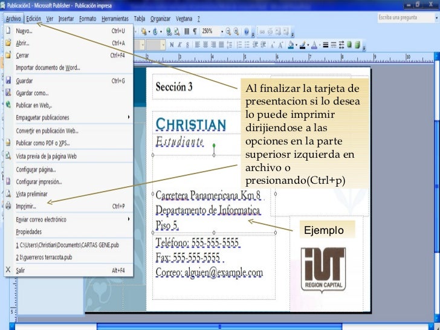Click the dash style icon
440x330 pixels.
[334, 45]
